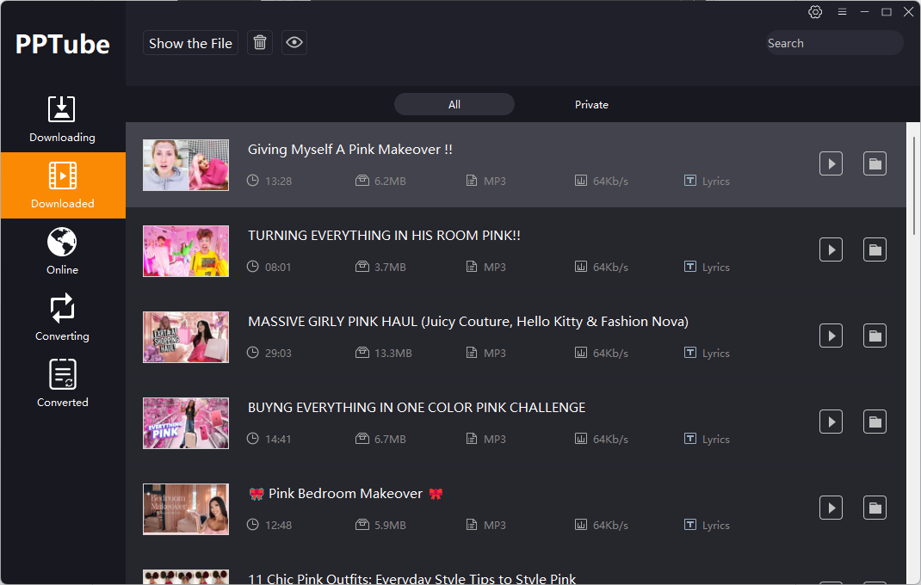The width and height of the screenshot is (921, 585).
Task: Select Giving Myself A Pink Makeover thumbnail
Action: [186, 165]
